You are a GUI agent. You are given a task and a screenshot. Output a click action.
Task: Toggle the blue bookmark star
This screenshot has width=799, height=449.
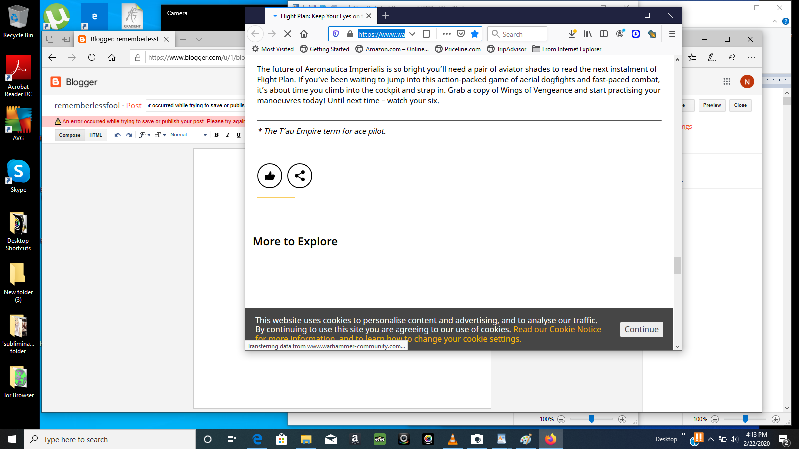tap(475, 34)
